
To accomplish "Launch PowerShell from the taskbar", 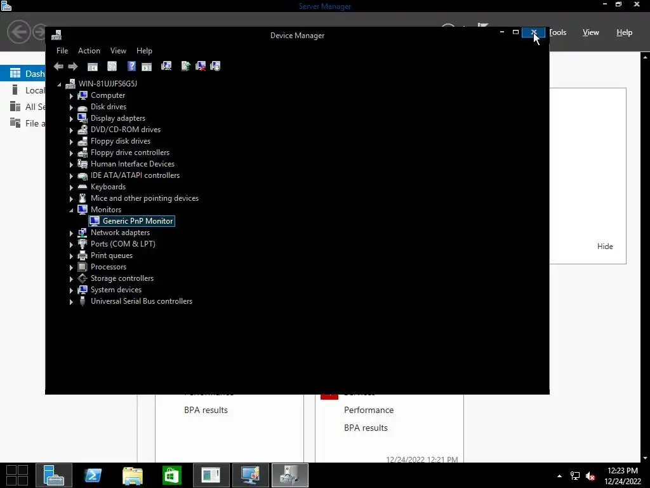I will click(x=93, y=475).
